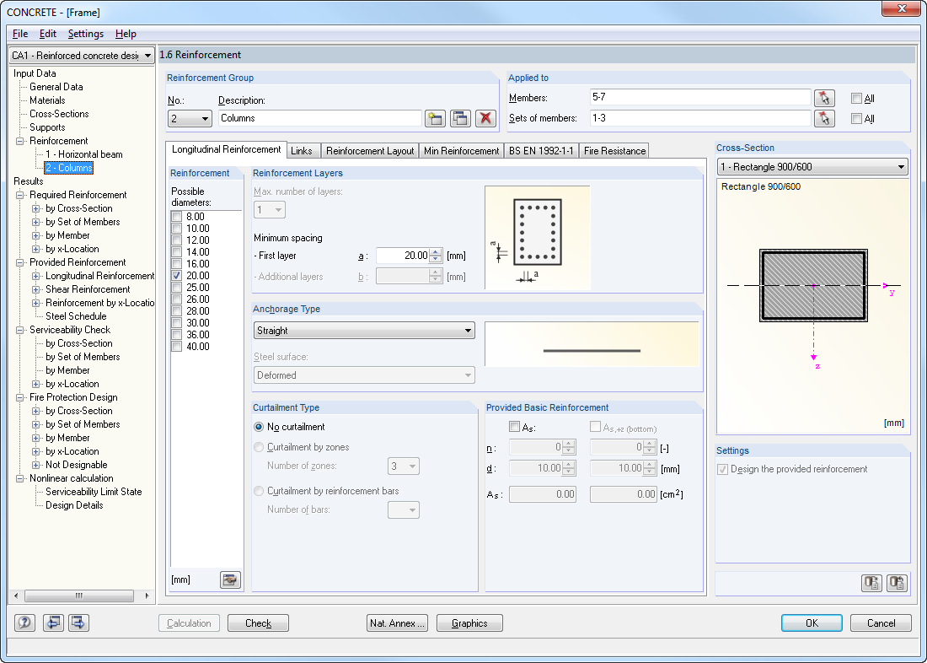Delete the Columns reinforcement group

click(486, 118)
